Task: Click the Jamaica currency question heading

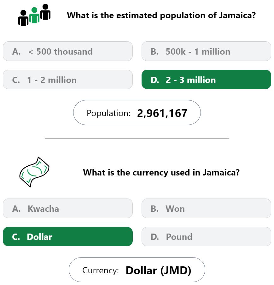Action: coord(161,173)
